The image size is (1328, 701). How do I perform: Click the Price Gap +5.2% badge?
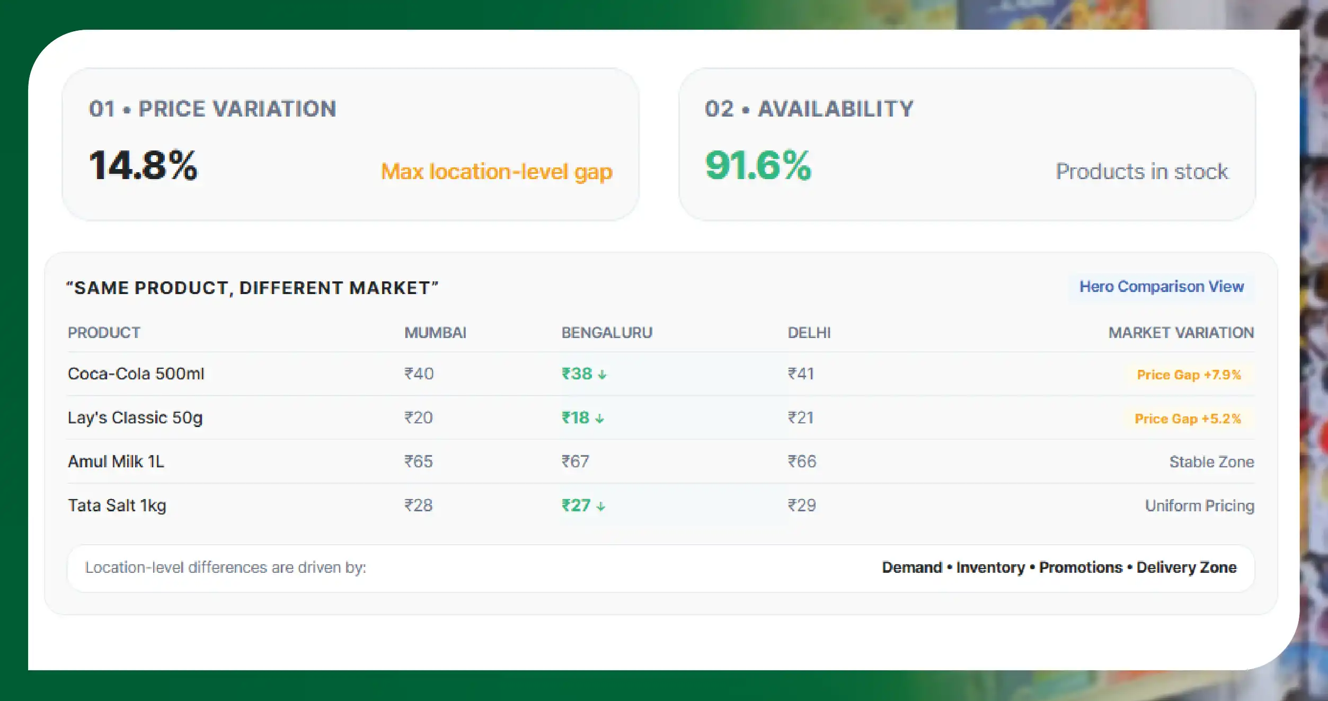[x=1188, y=419]
